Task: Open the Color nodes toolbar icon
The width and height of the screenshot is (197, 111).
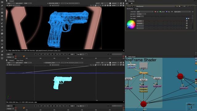Action: (x=2, y=16)
